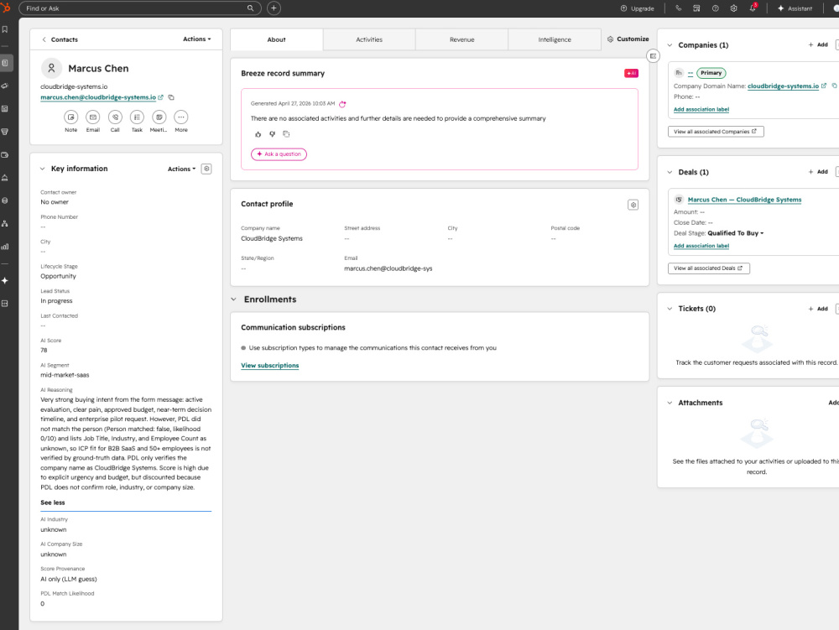Open the AI sparkle sidebar icon
839x630 pixels.
[x=5, y=280]
